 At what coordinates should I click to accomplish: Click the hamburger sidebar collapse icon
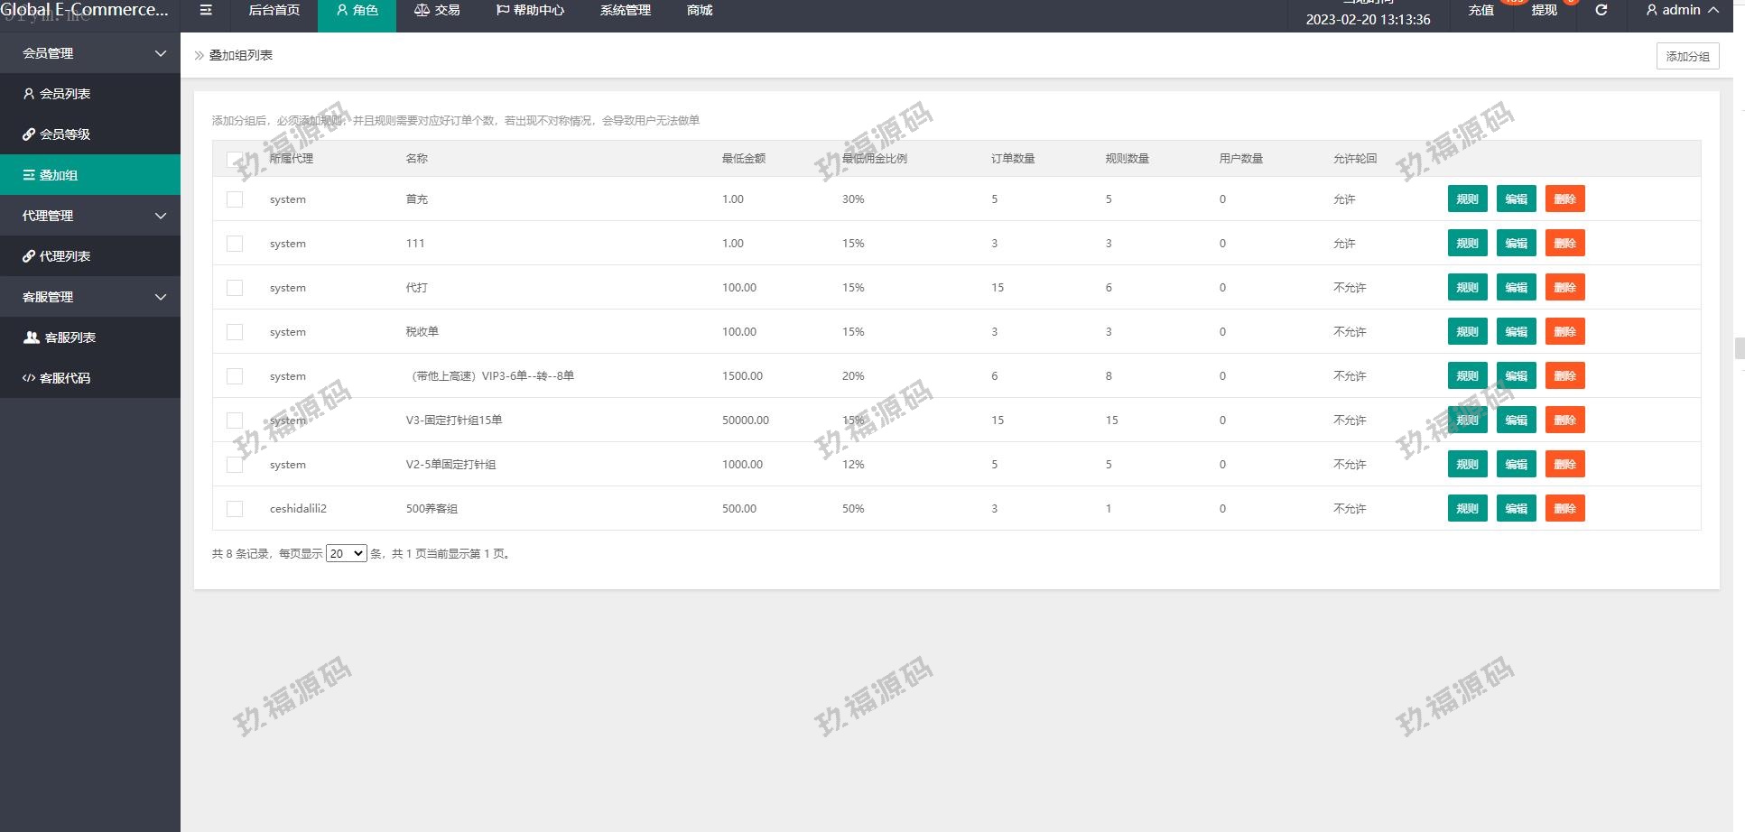pyautogui.click(x=206, y=11)
